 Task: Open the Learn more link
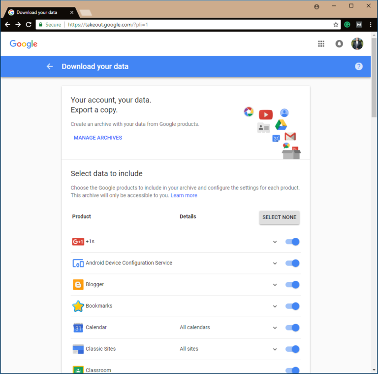pyautogui.click(x=184, y=195)
